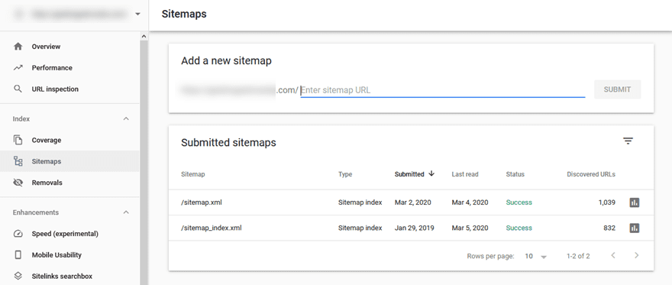Collapse the Enhancements section
Viewport: 672px width, 285px height.
[126, 212]
